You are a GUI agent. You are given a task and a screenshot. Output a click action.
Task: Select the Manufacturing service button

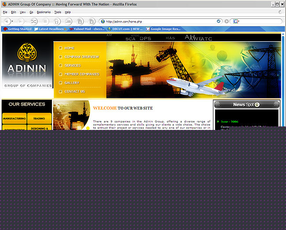pyautogui.click(x=14, y=119)
